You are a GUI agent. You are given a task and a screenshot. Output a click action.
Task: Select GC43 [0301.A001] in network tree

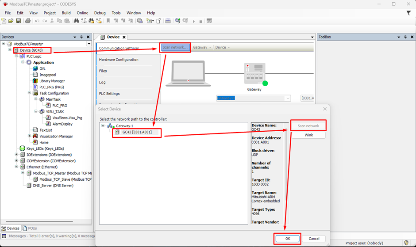(137, 132)
